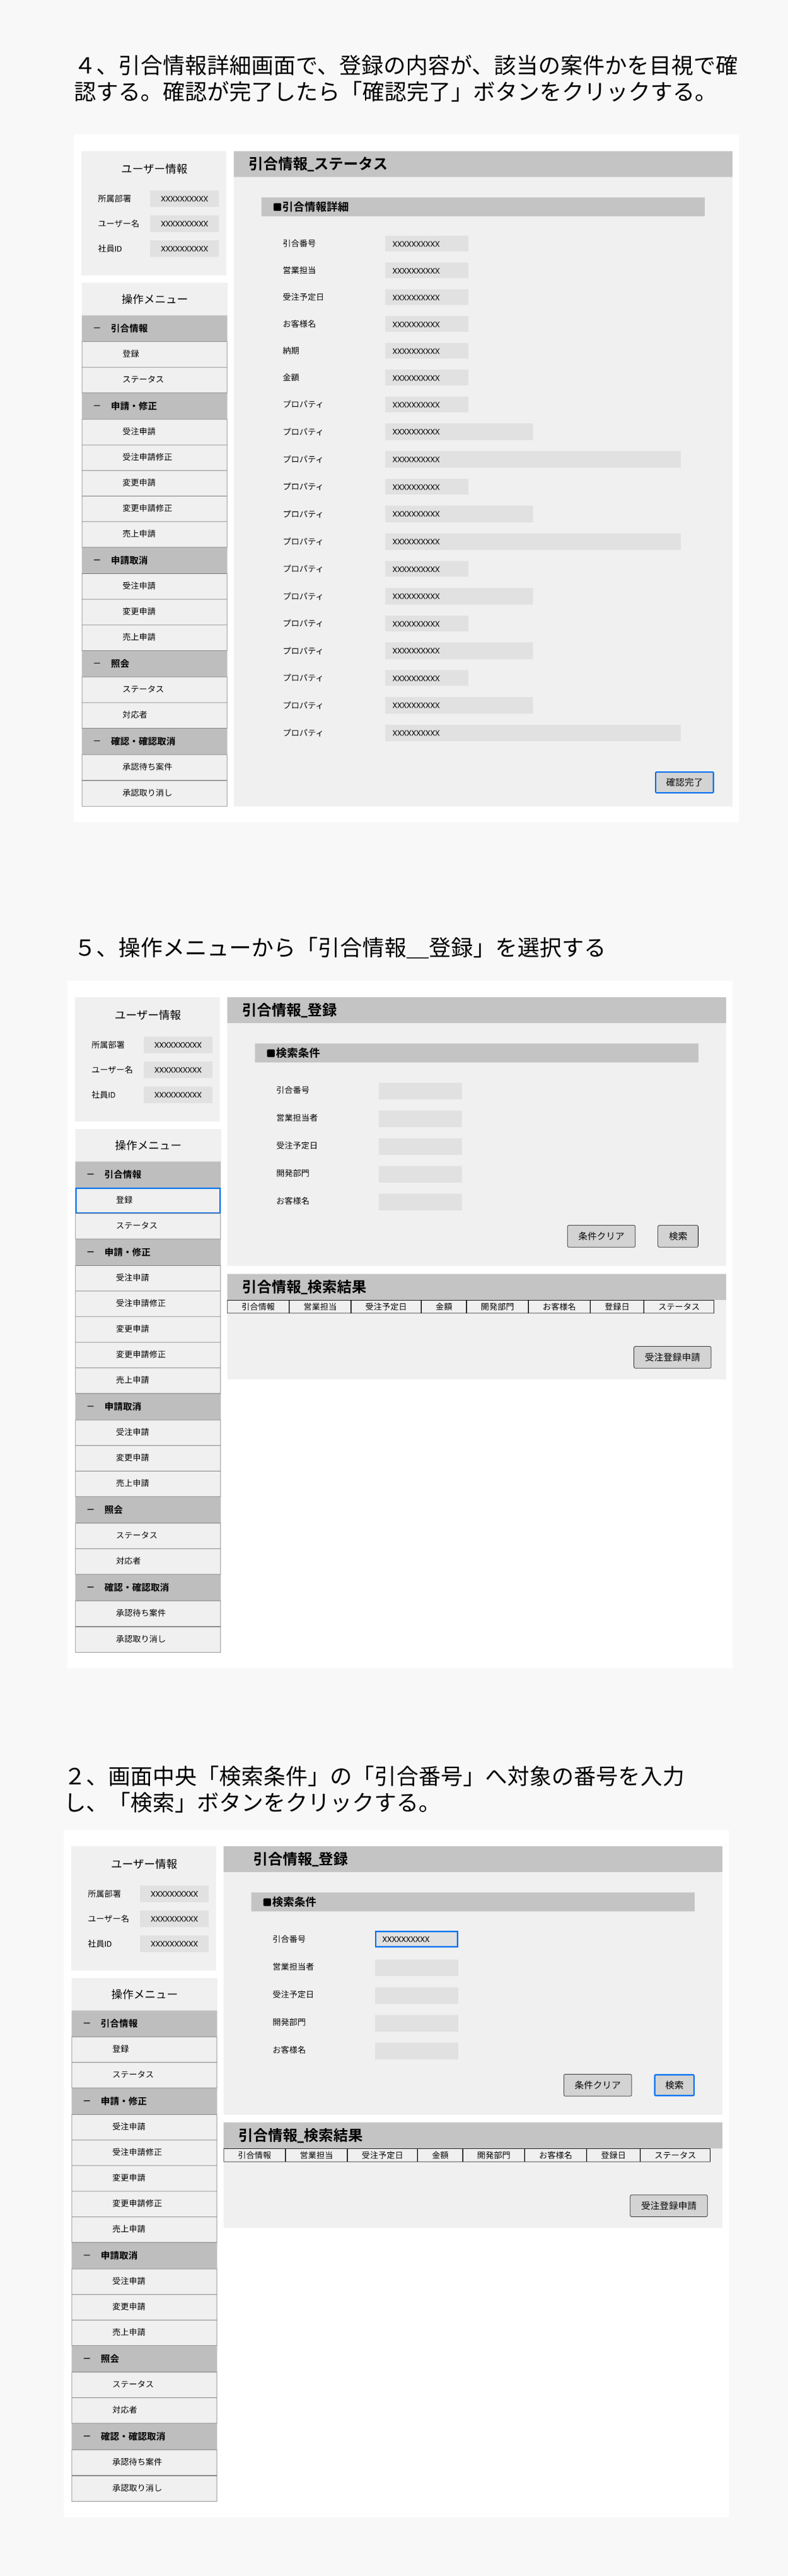788x2576 pixels.
Task: Open 対応者 under 照会 in step 4 screen
Action: (154, 715)
